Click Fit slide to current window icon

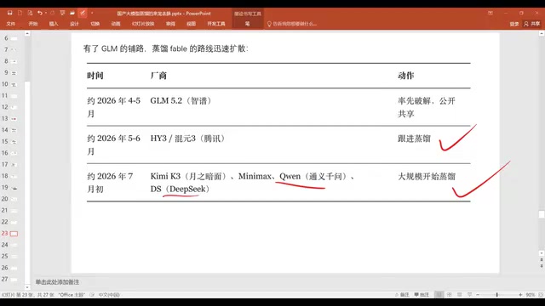point(541,295)
